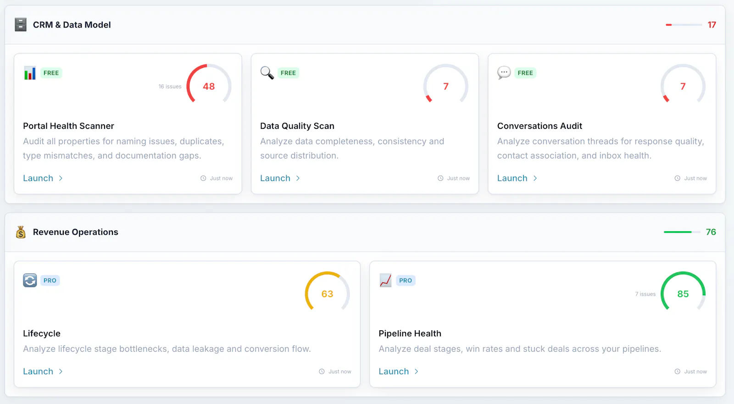This screenshot has width=734, height=404.
Task: Click the chevron arrow next to Data Quality Scan Launch
Action: (x=298, y=178)
